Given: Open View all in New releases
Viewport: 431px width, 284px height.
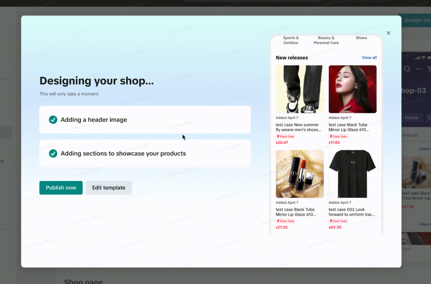Looking at the screenshot, I should [x=369, y=57].
